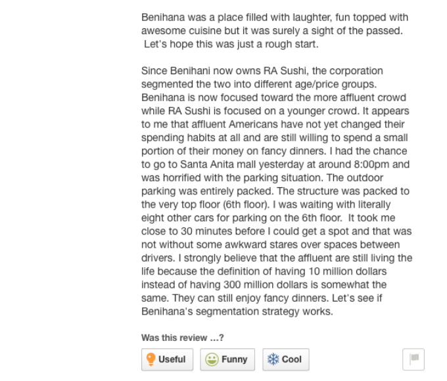Image resolution: width=447 pixels, height=381 pixels.
Task: Click the orange lightbulb icon on Useful
Action: click(151, 359)
